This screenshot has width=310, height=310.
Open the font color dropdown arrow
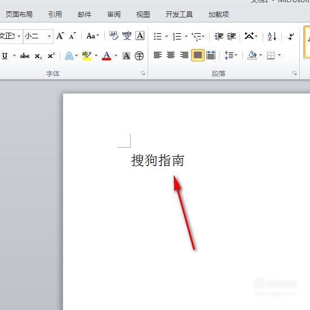click(x=116, y=56)
